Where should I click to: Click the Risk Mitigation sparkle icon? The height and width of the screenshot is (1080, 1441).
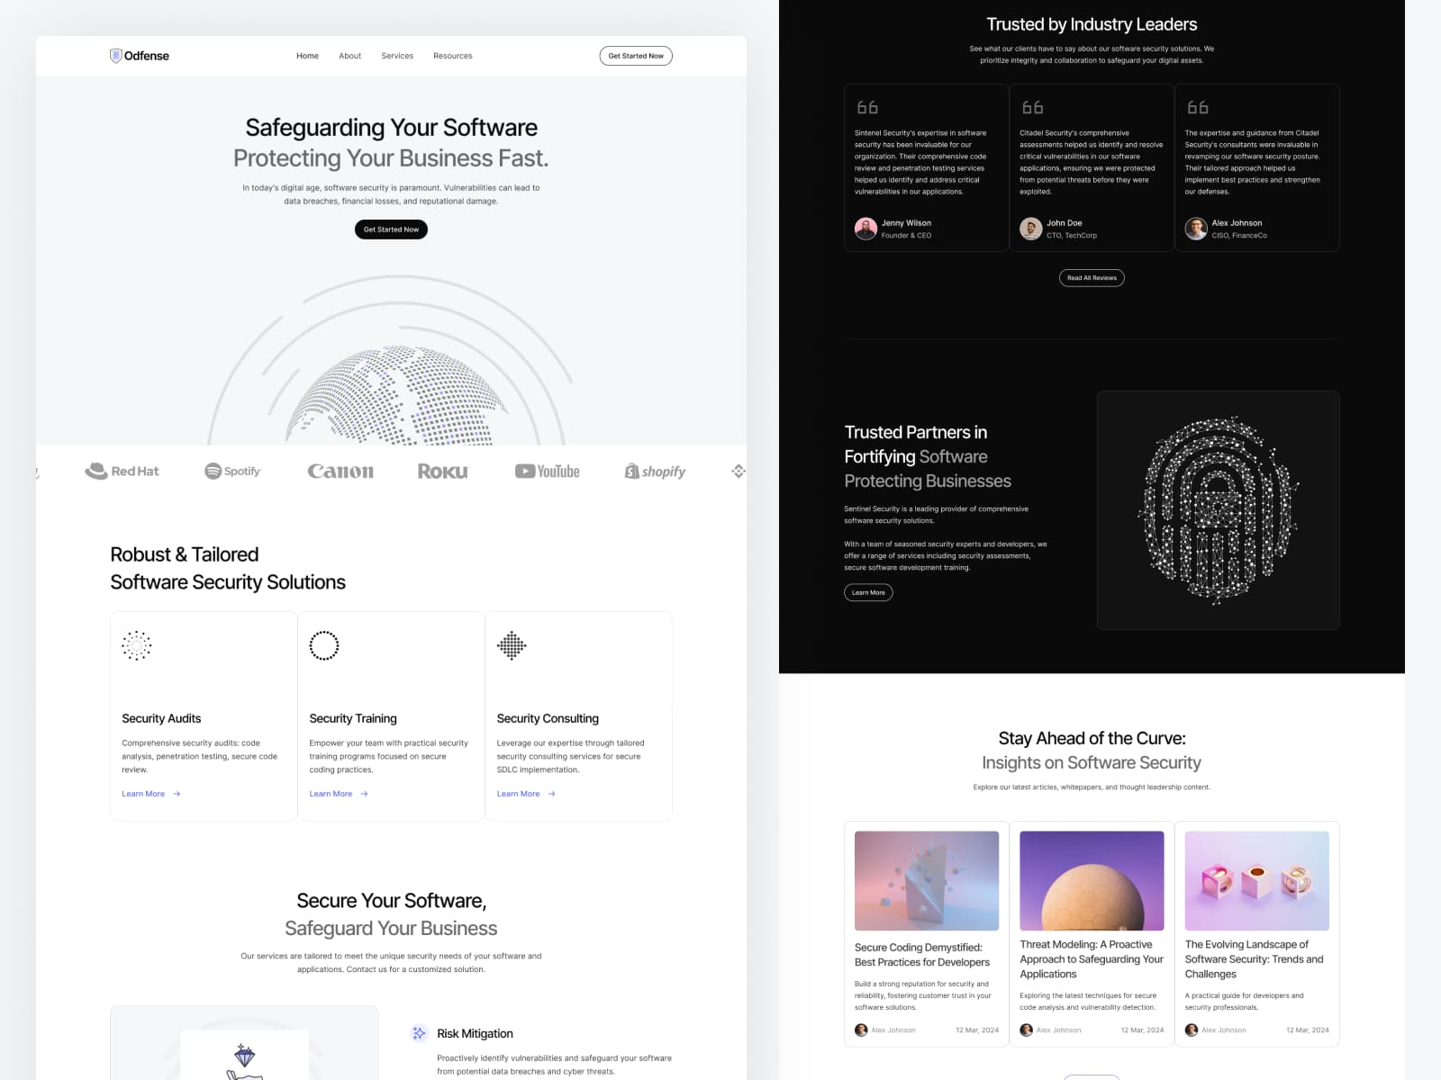(419, 1033)
